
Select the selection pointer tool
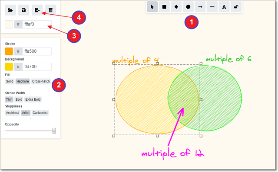click(152, 7)
